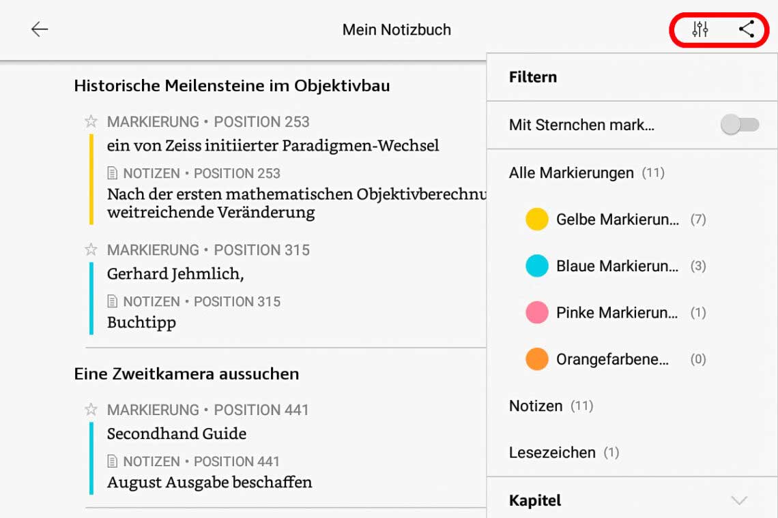
Task: Open the filter sliders icon
Action: pyautogui.click(x=700, y=29)
